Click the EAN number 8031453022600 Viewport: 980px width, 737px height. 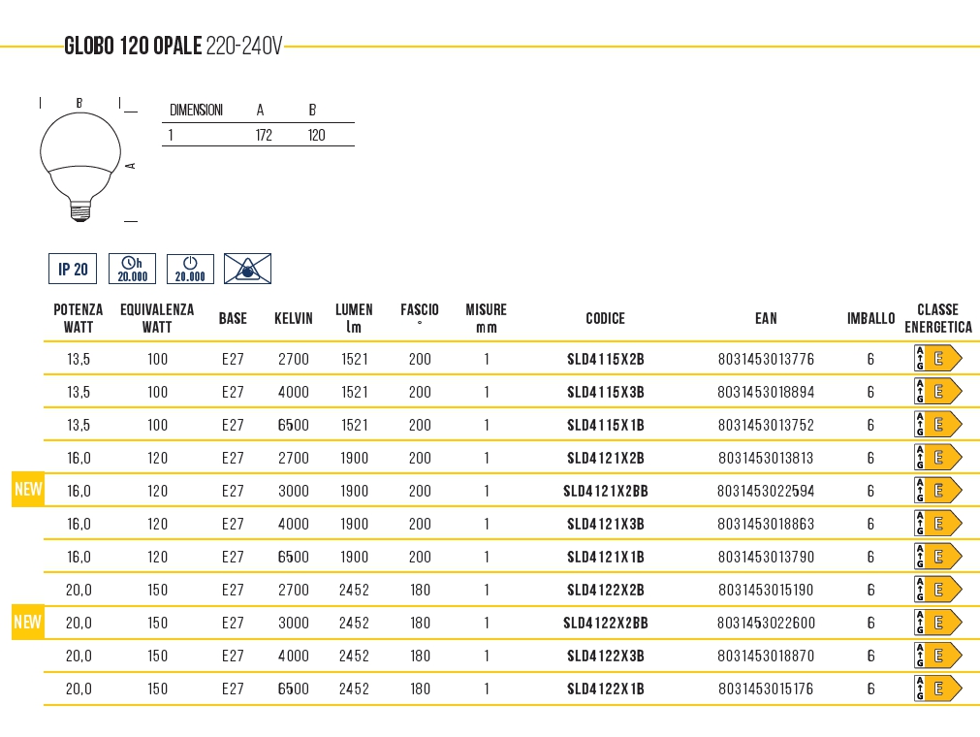coord(766,623)
